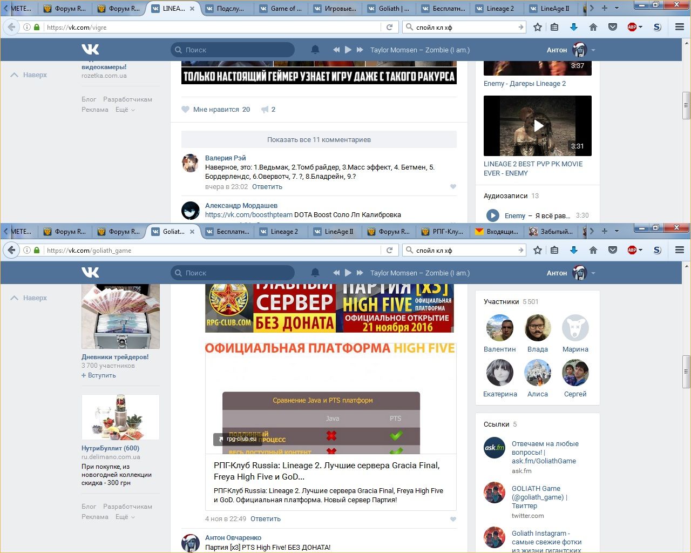Skip to next track in top window header

point(360,50)
